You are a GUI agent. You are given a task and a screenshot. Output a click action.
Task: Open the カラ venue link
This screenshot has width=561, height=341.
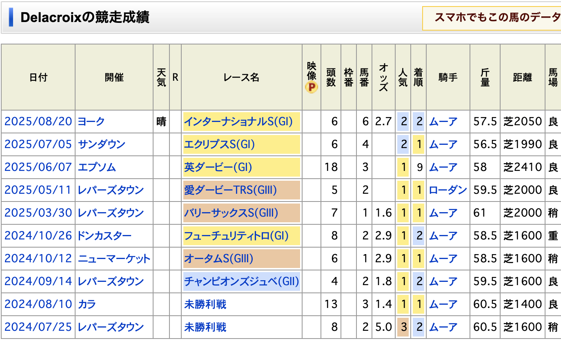(x=87, y=304)
